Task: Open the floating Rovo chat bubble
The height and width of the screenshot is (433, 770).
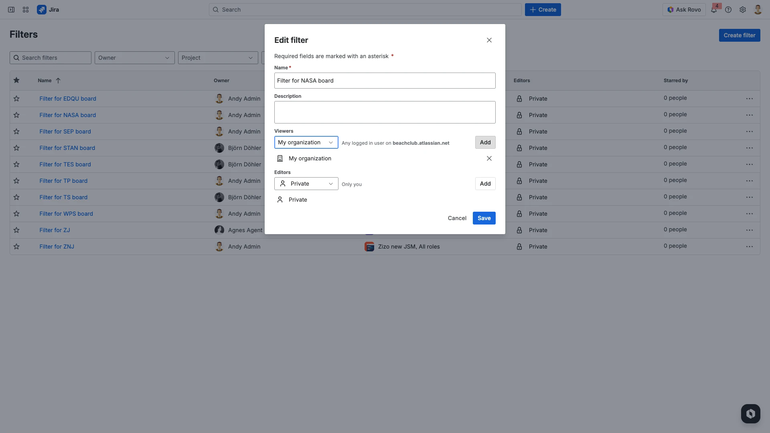Action: [750, 413]
